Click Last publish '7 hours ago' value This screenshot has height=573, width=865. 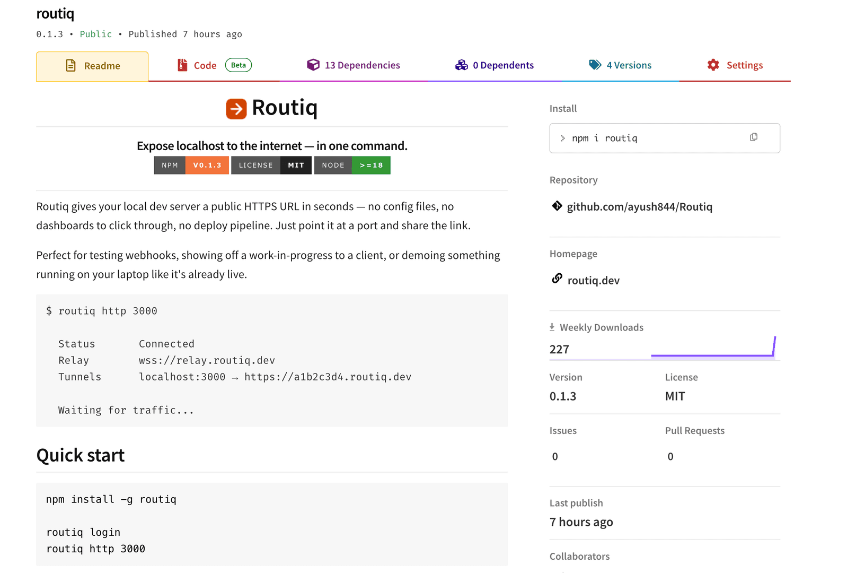point(581,522)
